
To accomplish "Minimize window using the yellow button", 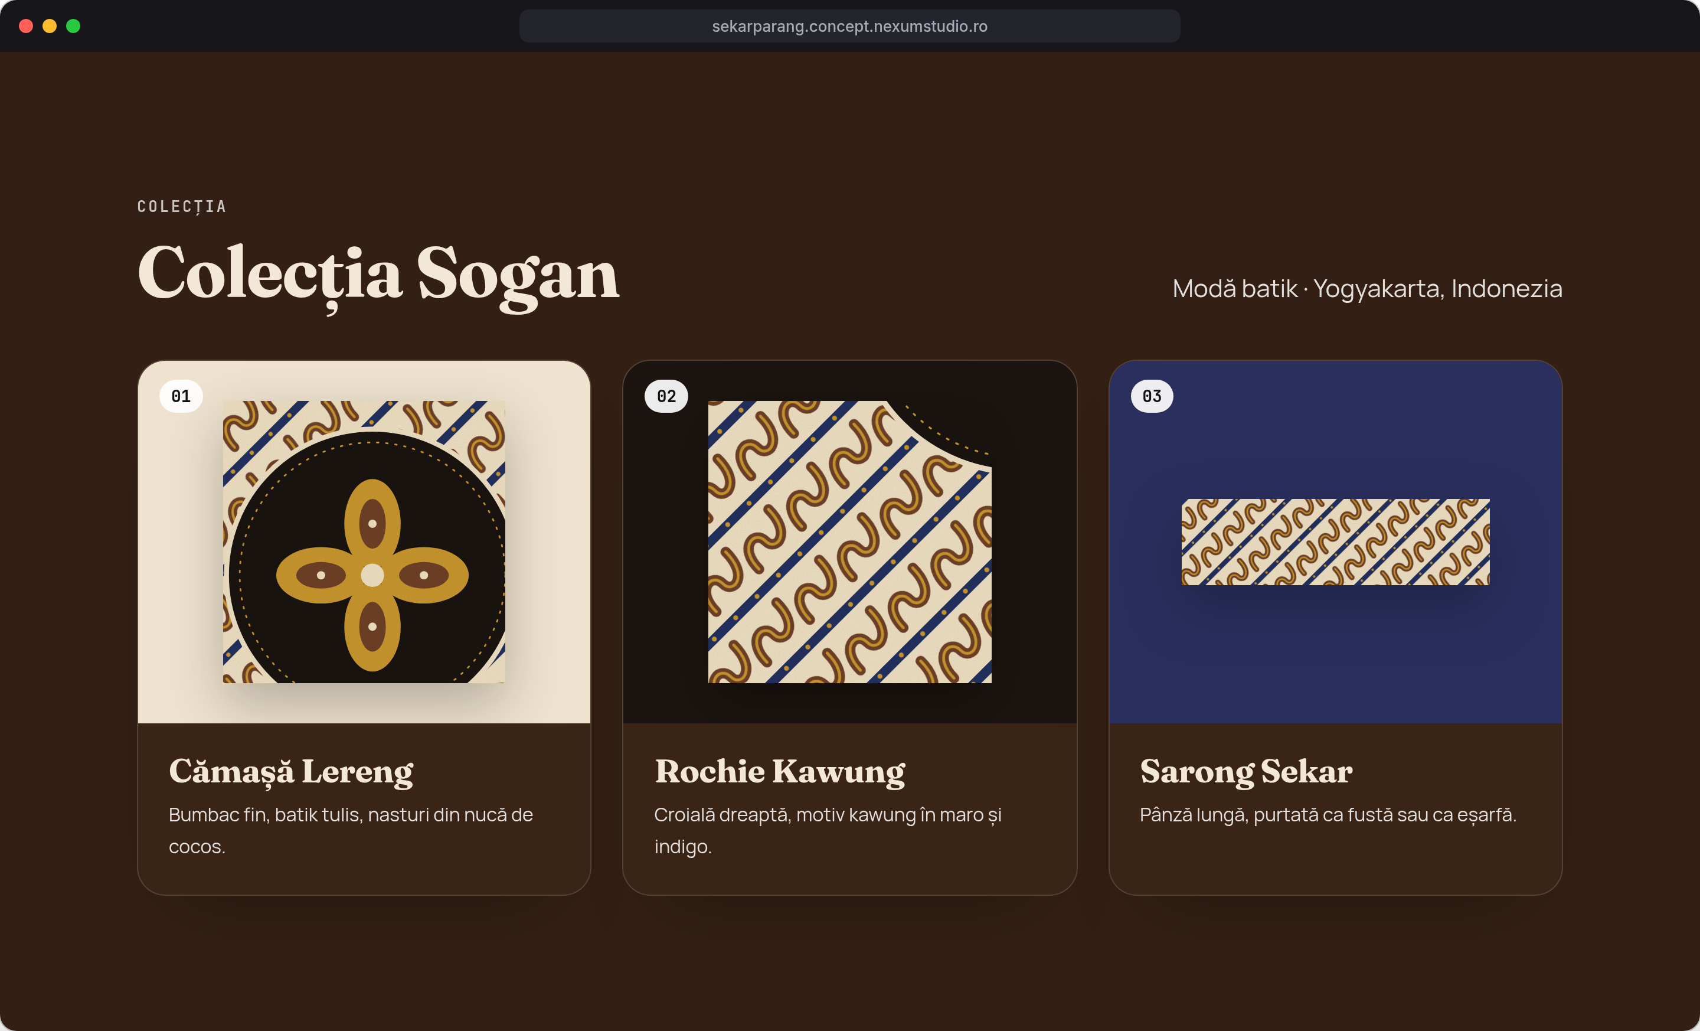I will click(x=50, y=26).
